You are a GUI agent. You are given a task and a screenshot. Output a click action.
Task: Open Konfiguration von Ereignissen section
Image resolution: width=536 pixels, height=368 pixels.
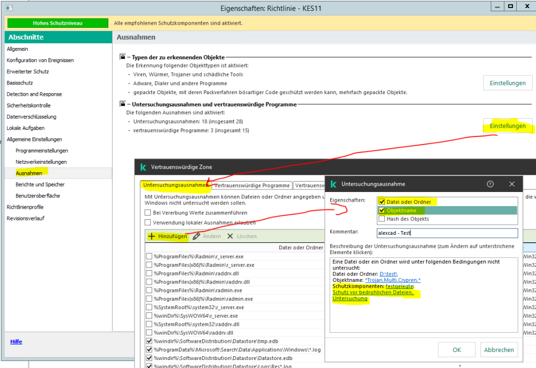(x=40, y=60)
